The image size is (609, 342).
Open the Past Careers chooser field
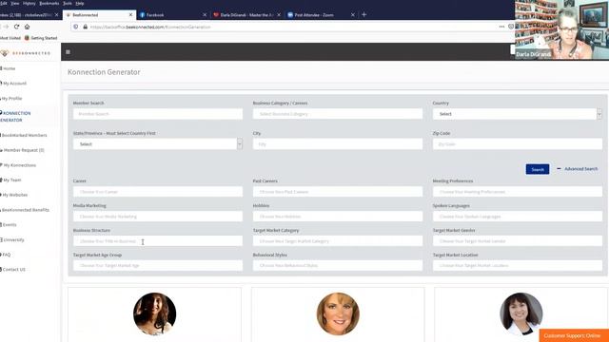point(338,192)
